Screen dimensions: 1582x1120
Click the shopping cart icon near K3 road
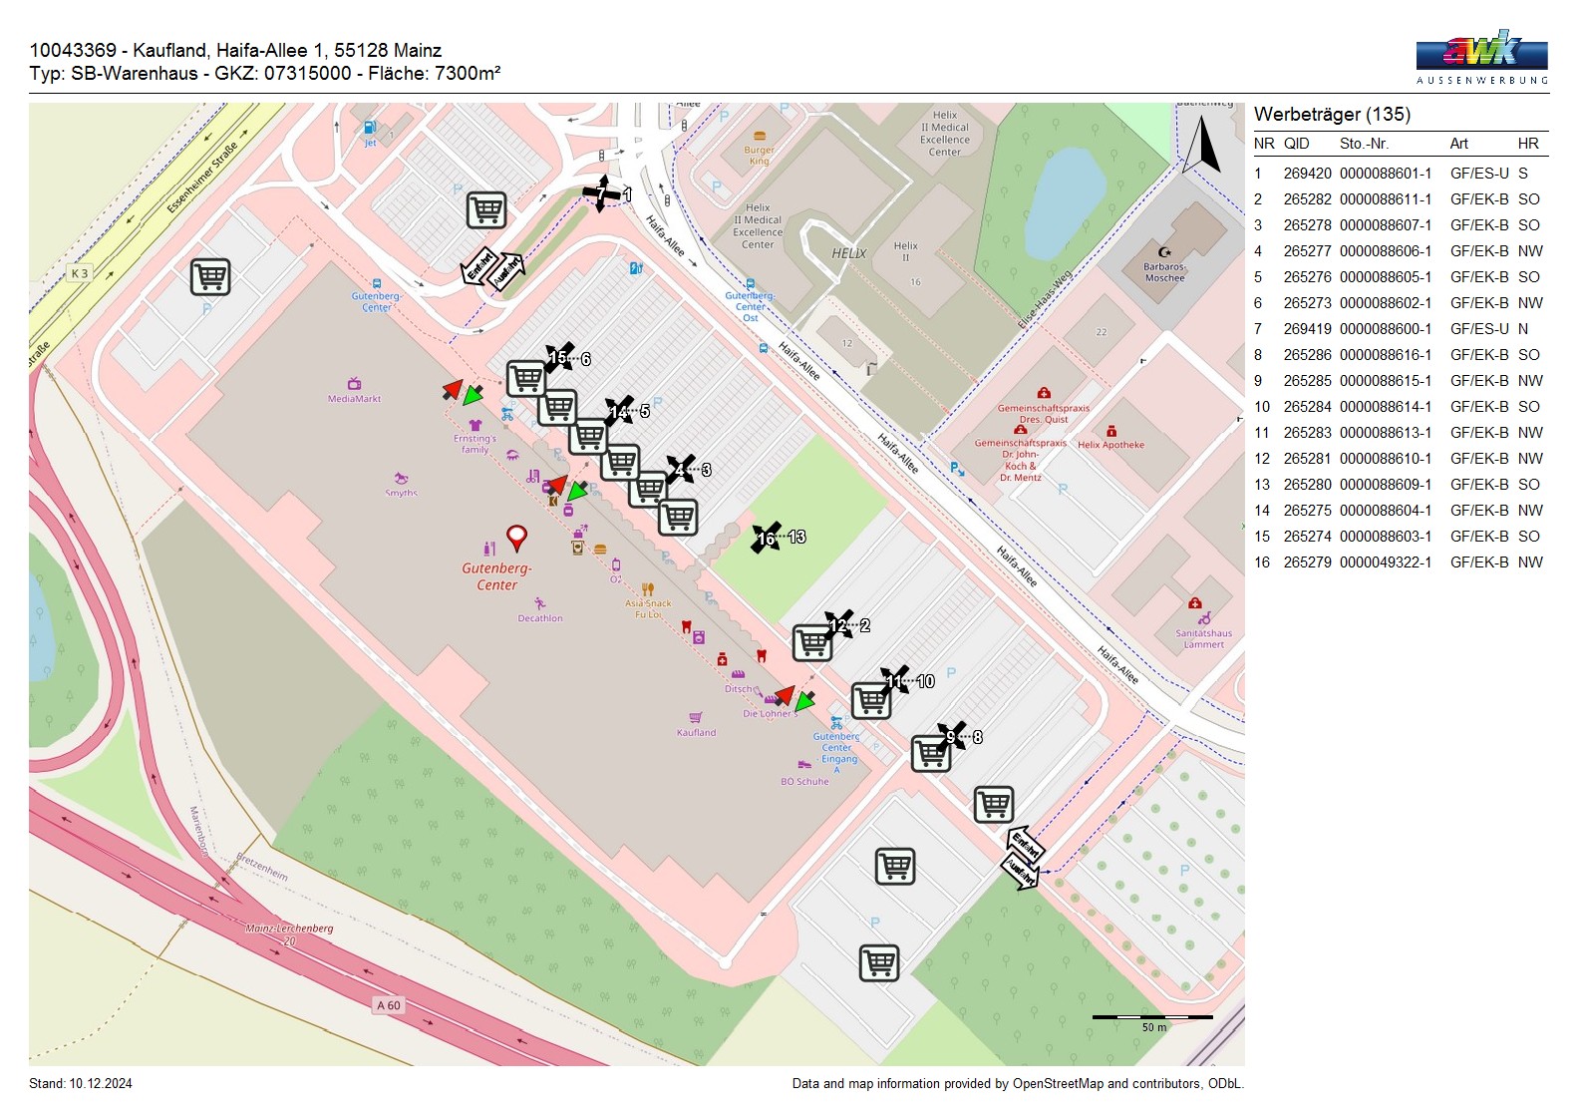coord(210,276)
